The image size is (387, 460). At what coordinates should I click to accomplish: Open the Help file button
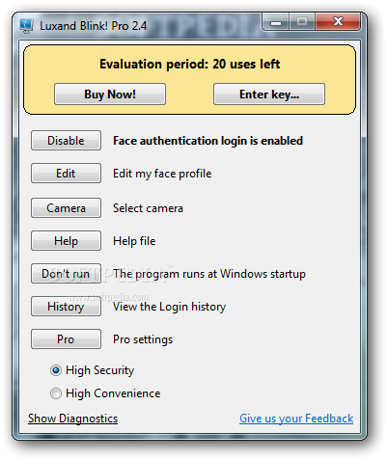66,241
